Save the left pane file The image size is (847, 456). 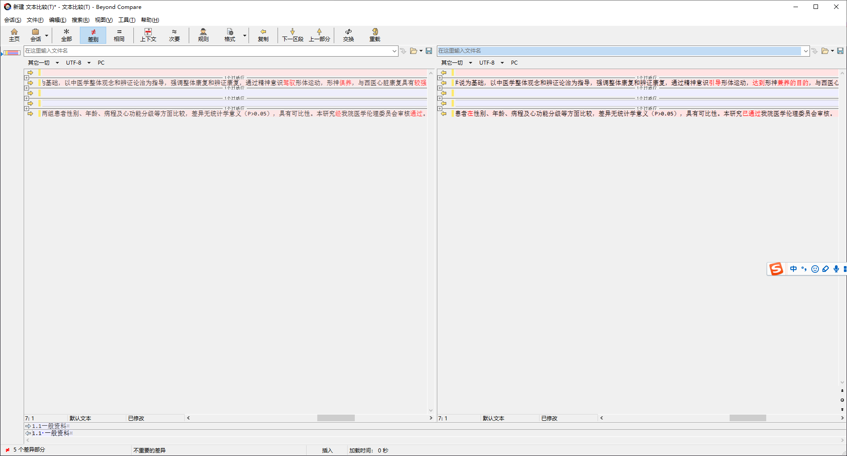[x=429, y=51]
